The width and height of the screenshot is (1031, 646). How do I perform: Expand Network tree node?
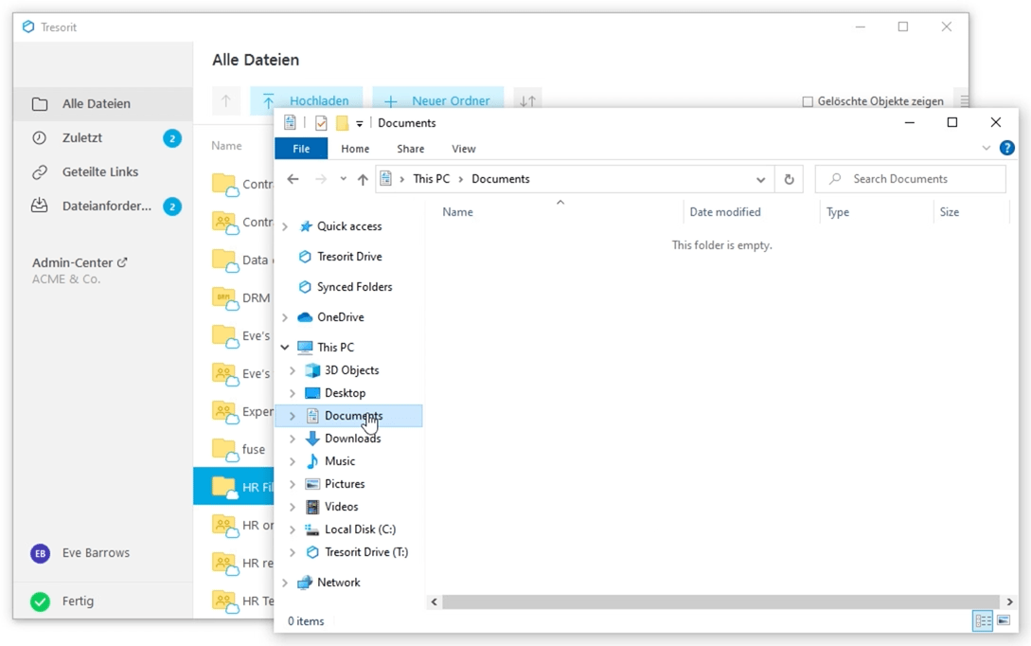point(285,583)
